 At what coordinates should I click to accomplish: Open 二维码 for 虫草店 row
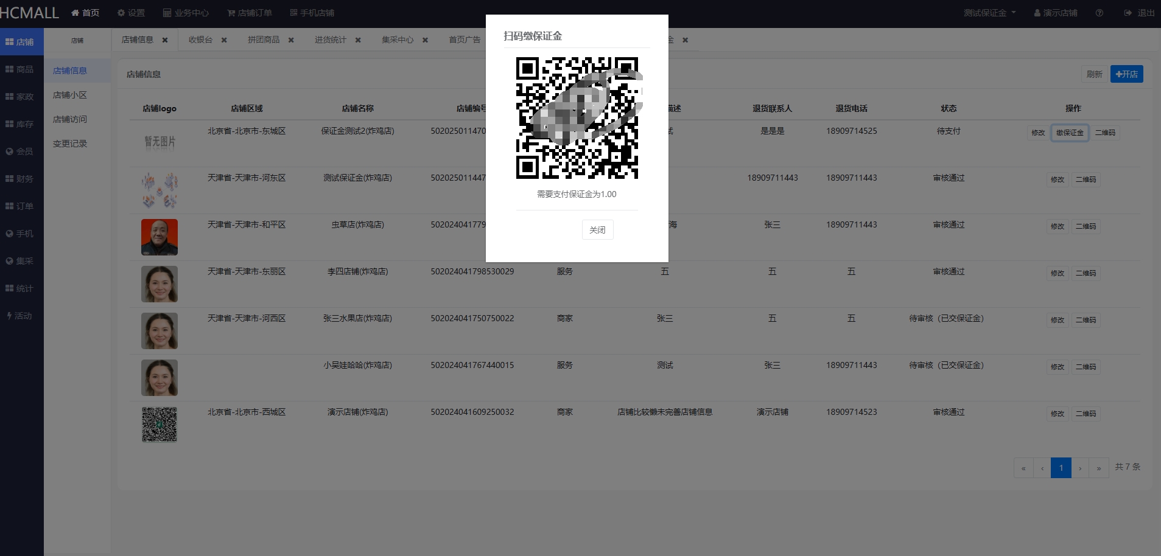tap(1086, 226)
